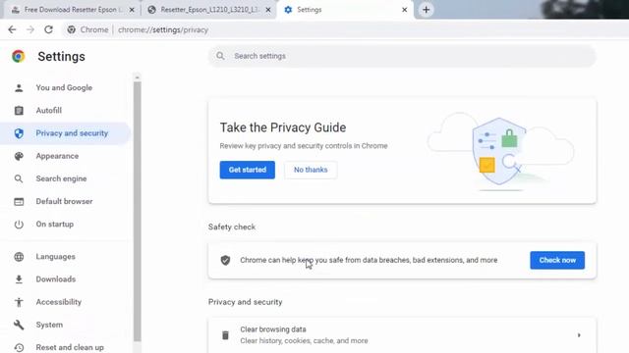Switch to Resetter_Epson_L1210_L3210 tab
Screen dimensions: 629x353
pyautogui.click(x=208, y=10)
